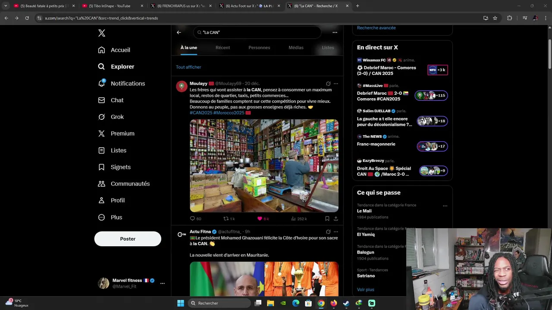
Task: Click Voir plus under trends
Action: (x=365, y=290)
